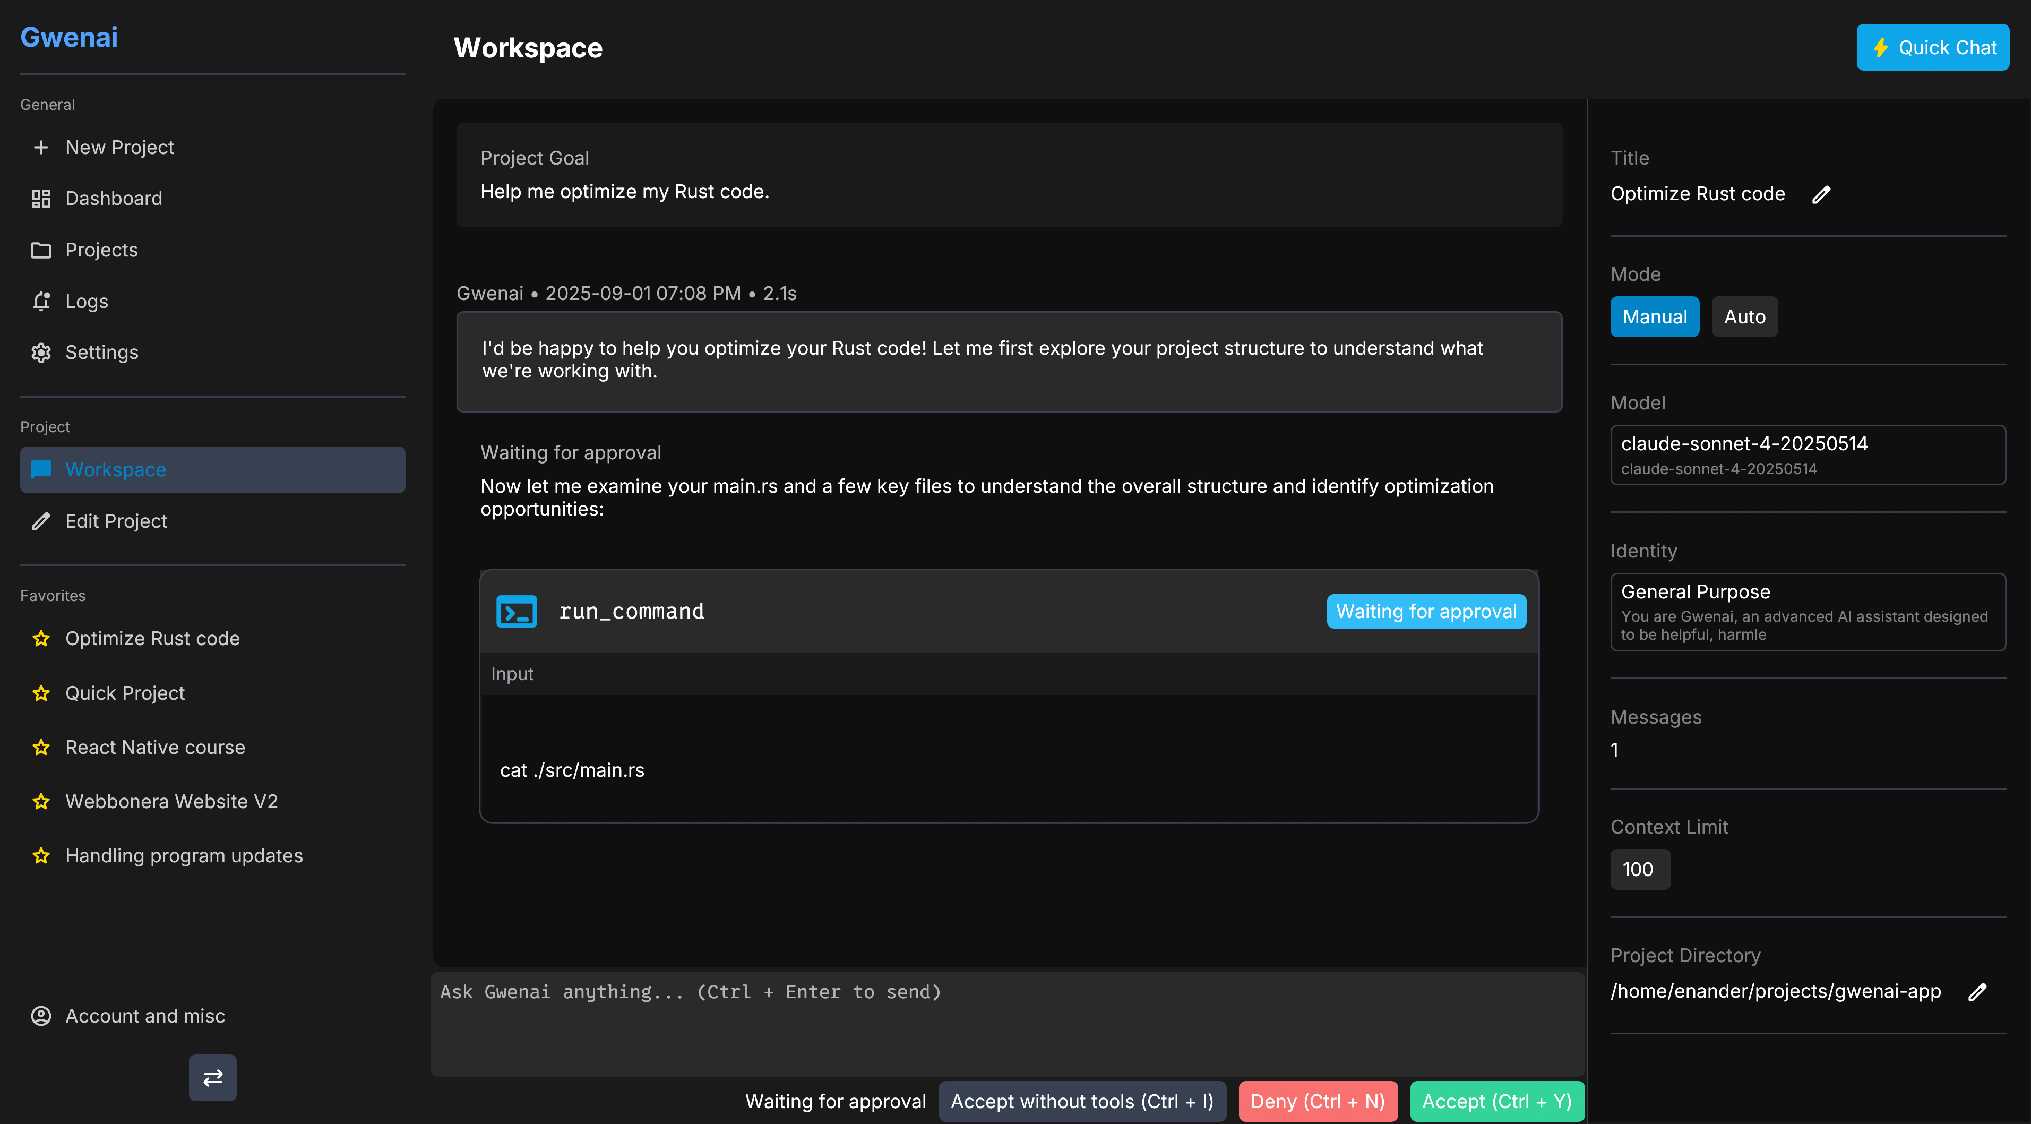Click the sidebar collapse arrows icon
Screen dimensions: 2031x1124
coord(212,1077)
